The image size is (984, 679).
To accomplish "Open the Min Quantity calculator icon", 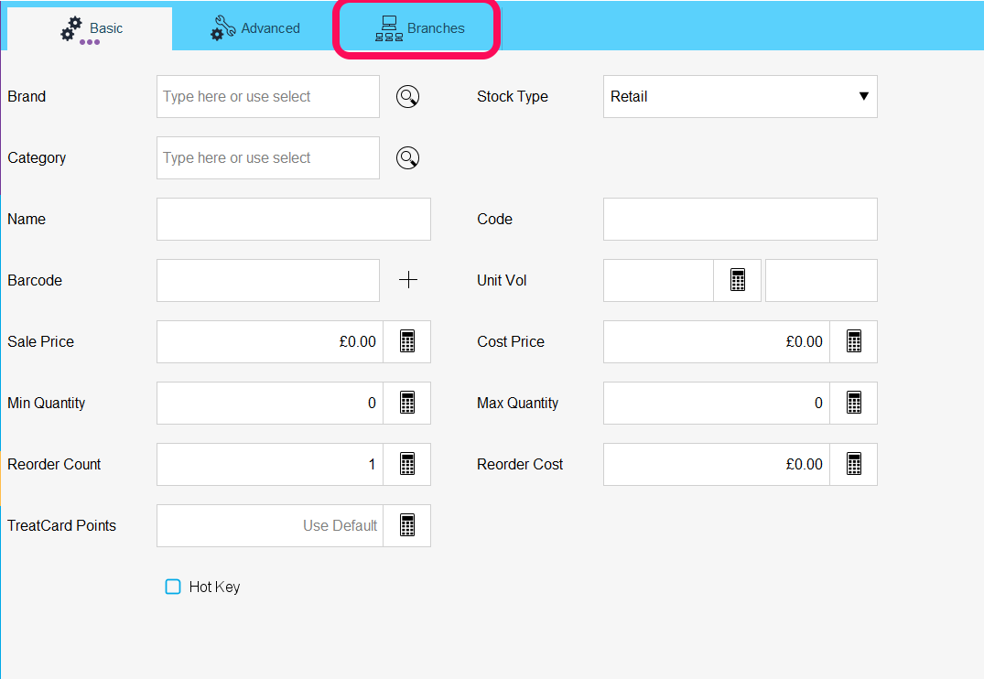I will pyautogui.click(x=407, y=403).
